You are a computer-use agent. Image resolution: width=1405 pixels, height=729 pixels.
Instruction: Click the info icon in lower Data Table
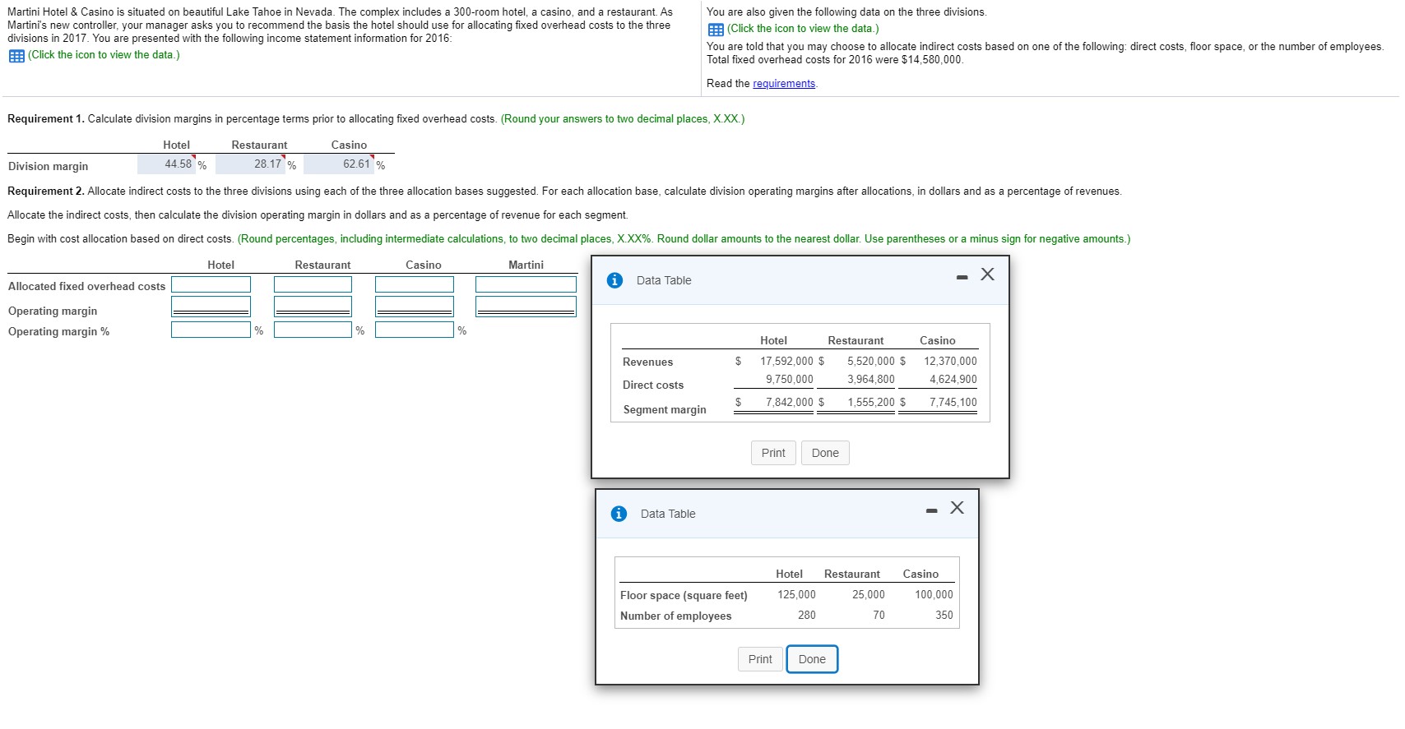619,514
